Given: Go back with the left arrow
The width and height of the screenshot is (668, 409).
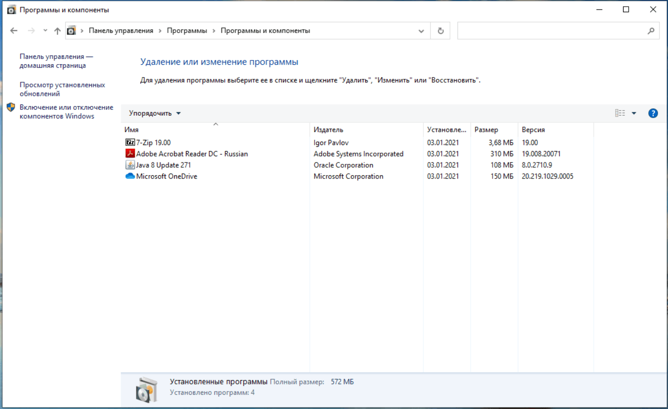Looking at the screenshot, I should 14,31.
